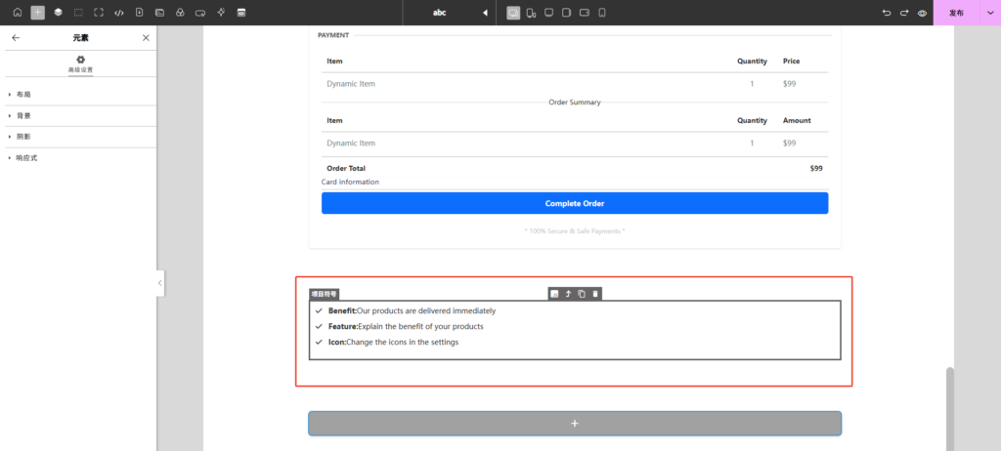This screenshot has height=451, width=1001.
Task: Click the undo arrow icon
Action: tap(887, 13)
